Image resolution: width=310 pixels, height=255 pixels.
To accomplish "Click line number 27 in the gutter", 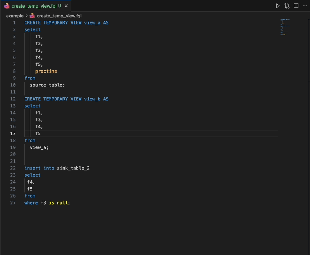I will tap(13, 203).
